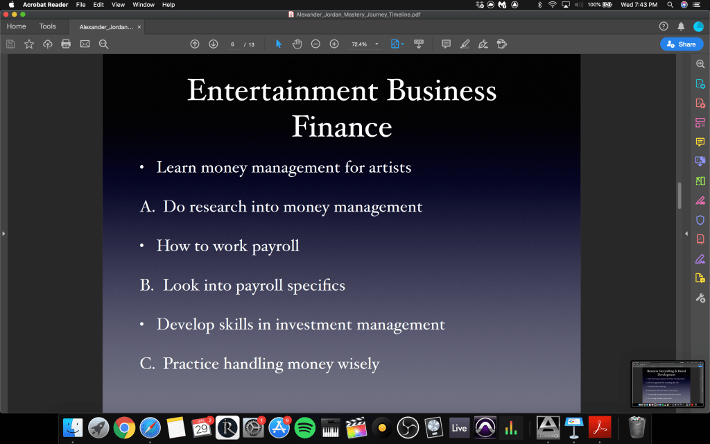
Task: Open the View menu
Action: [118, 5]
